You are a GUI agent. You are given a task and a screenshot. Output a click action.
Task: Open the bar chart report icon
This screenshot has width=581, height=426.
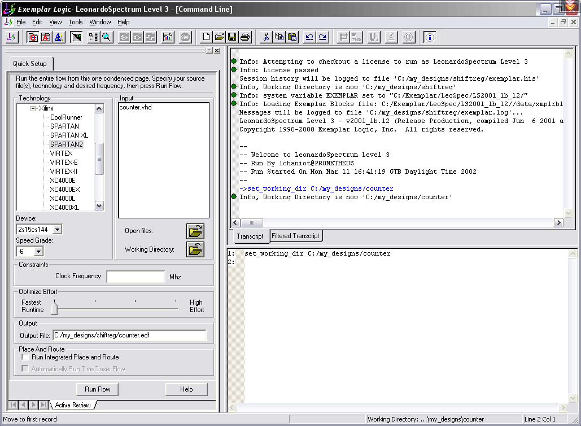168,37
